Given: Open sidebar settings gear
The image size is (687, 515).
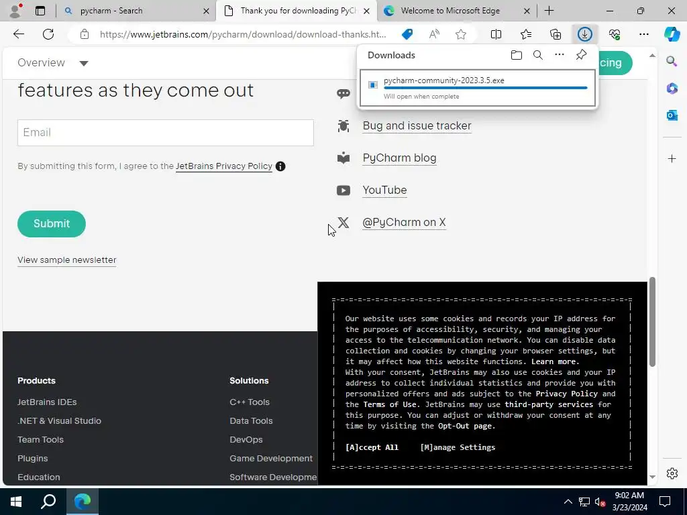Looking at the screenshot, I should (x=672, y=473).
